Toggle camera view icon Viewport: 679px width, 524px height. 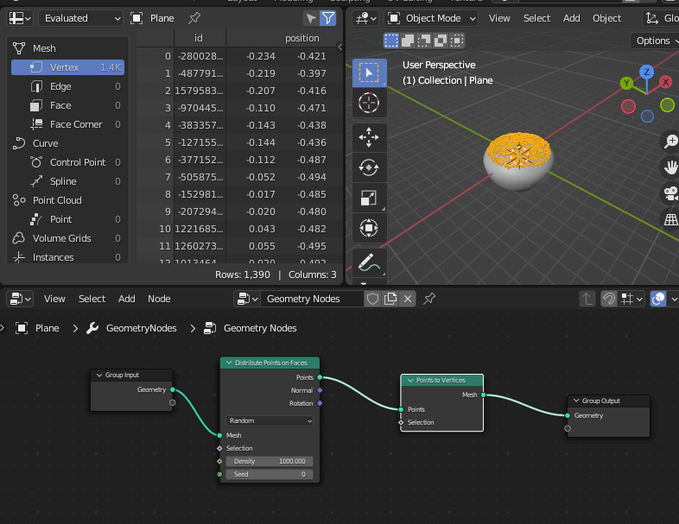pos(670,193)
